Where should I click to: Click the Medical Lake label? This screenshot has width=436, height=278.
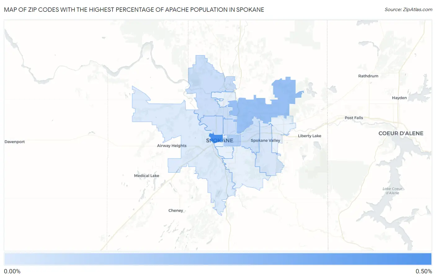[x=146, y=176]
